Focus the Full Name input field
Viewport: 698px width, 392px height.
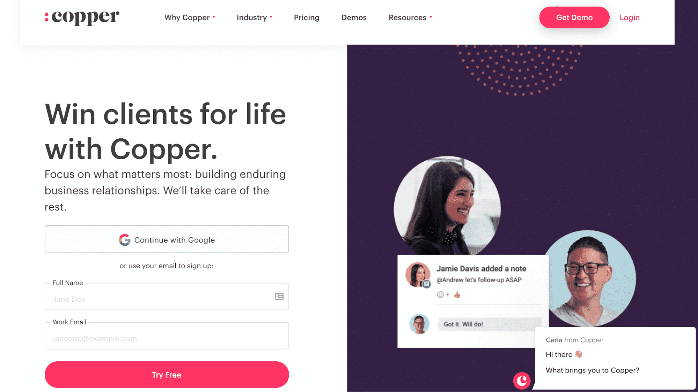167,297
